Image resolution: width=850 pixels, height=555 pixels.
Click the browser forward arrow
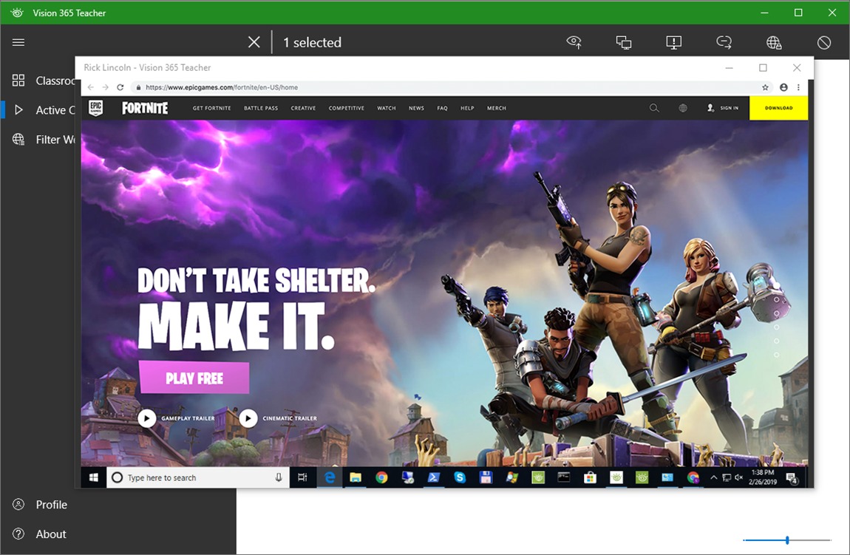click(105, 87)
